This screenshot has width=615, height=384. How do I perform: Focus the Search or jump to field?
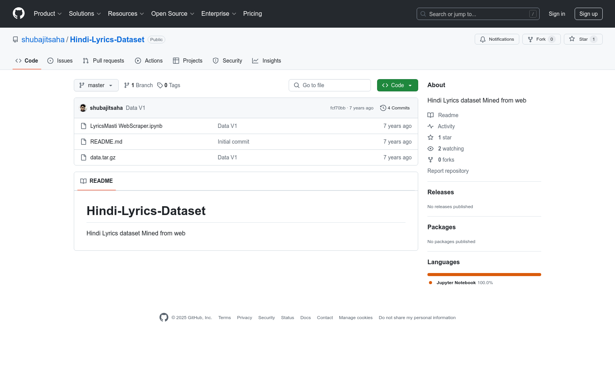pos(478,14)
